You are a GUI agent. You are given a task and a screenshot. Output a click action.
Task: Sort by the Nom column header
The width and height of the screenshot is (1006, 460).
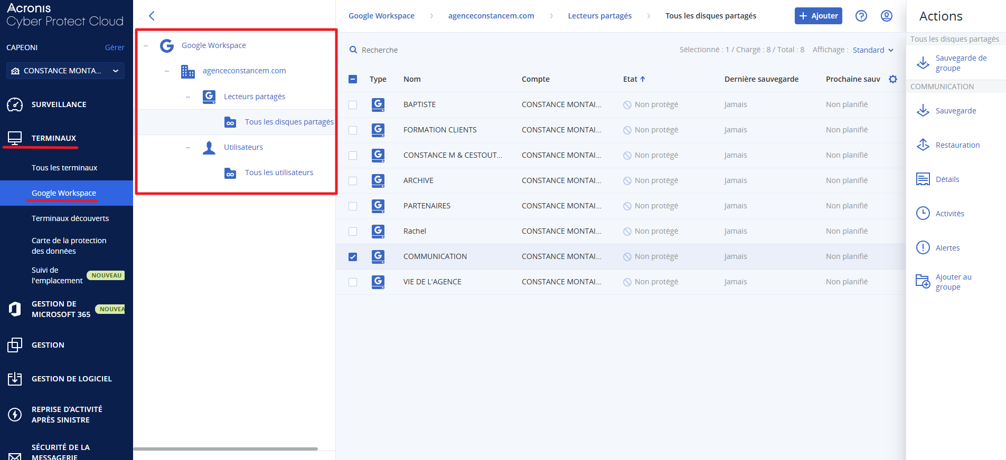pyautogui.click(x=412, y=79)
